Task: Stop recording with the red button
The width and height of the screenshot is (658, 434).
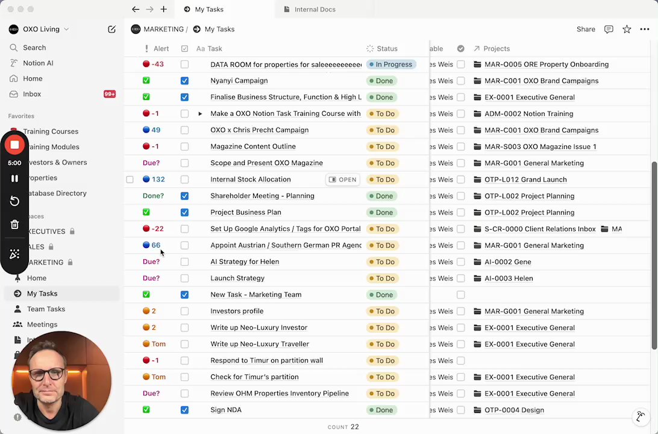Action: tap(14, 145)
